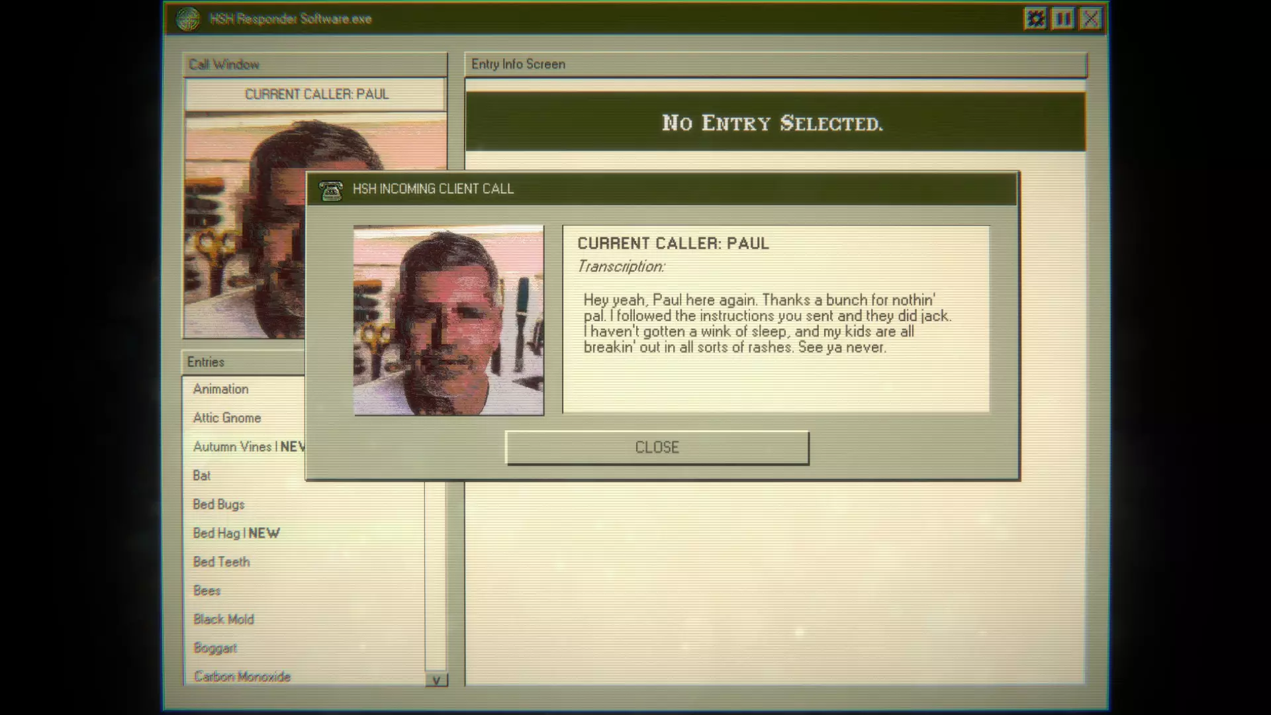
Task: Click the telephone icon in call dialog
Action: pyautogui.click(x=331, y=190)
